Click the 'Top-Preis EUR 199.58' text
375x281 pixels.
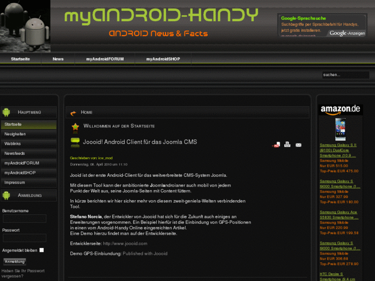click(x=339, y=233)
